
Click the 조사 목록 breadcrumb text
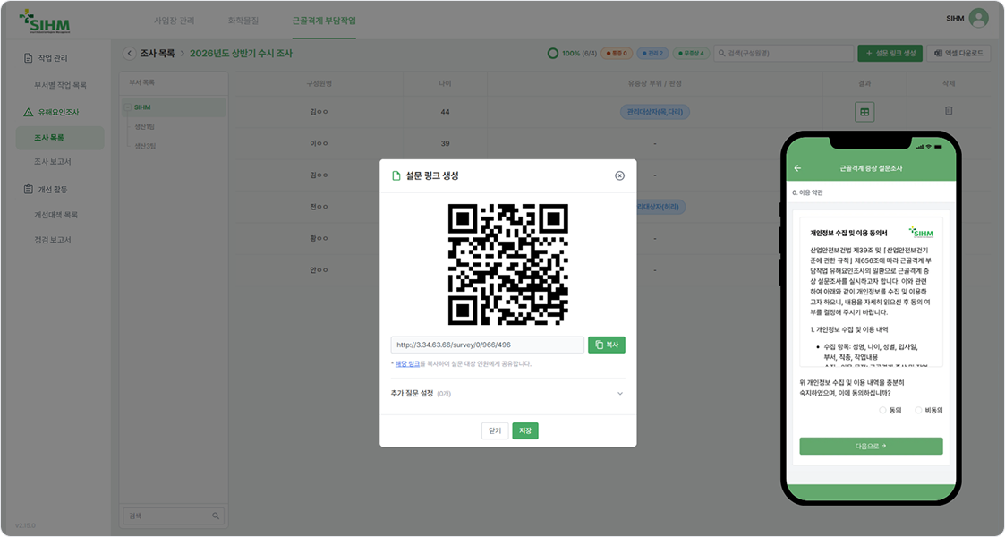(157, 54)
